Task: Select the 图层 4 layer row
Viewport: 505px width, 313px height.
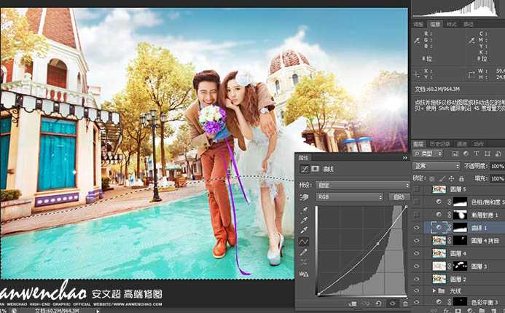Action: coord(458,253)
